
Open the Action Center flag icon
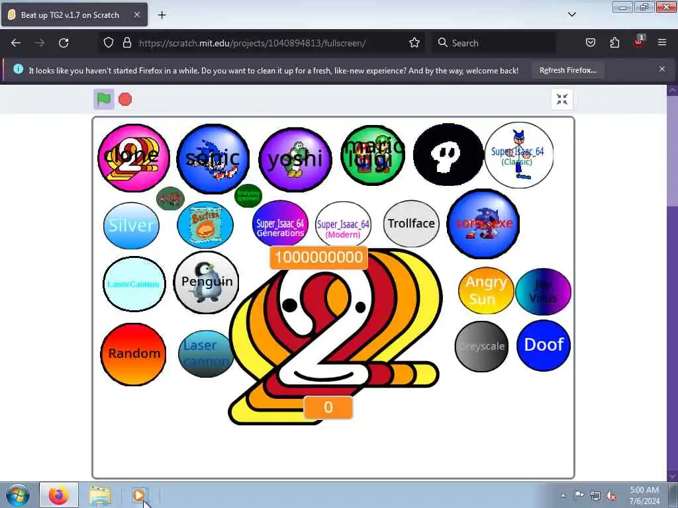coord(579,495)
